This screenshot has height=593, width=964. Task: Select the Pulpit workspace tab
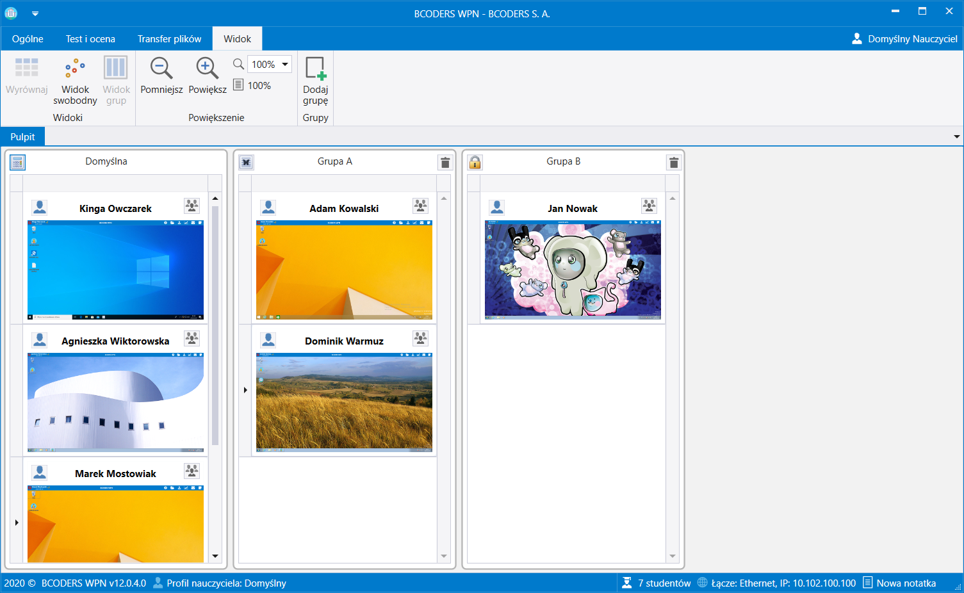[x=22, y=136]
